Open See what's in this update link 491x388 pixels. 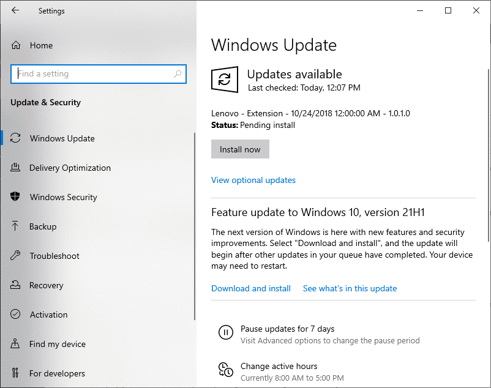click(350, 288)
